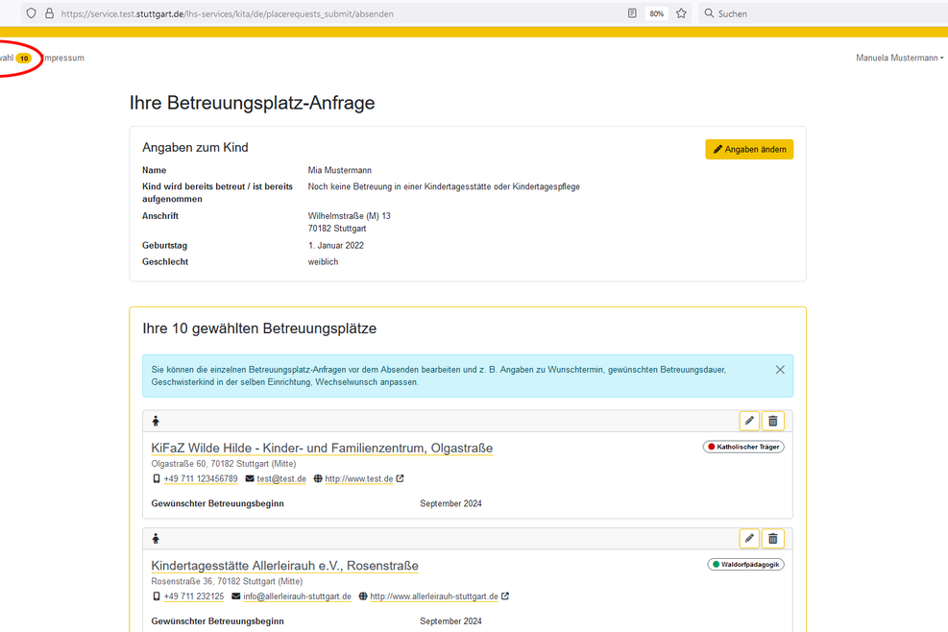Remove Kindertagesstätte Allerleirauh via trash icon
The height and width of the screenshot is (632, 948).
[x=773, y=539]
